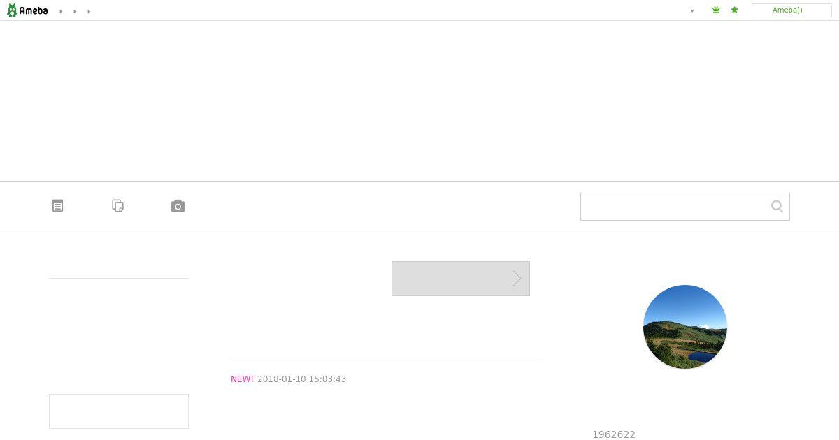Click second small arrow in header
This screenshot has height=440, width=839.
click(75, 11)
